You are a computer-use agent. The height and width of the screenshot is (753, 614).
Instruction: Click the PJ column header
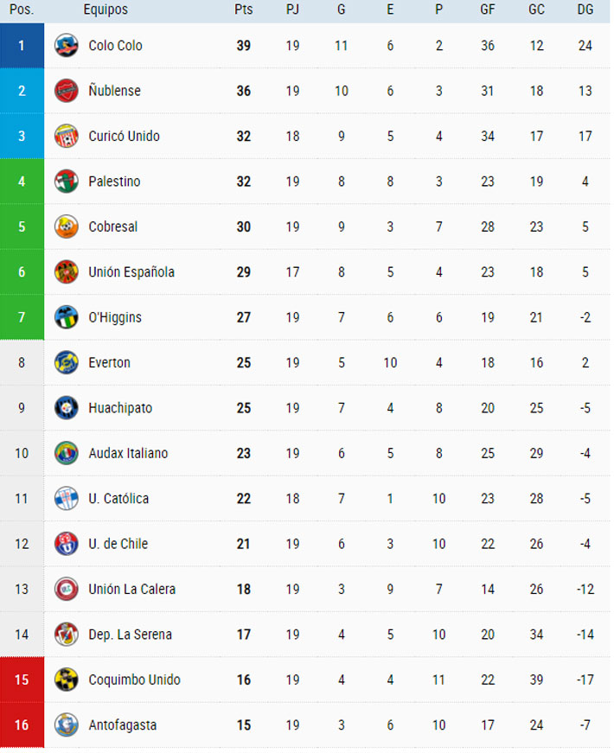coord(292,10)
